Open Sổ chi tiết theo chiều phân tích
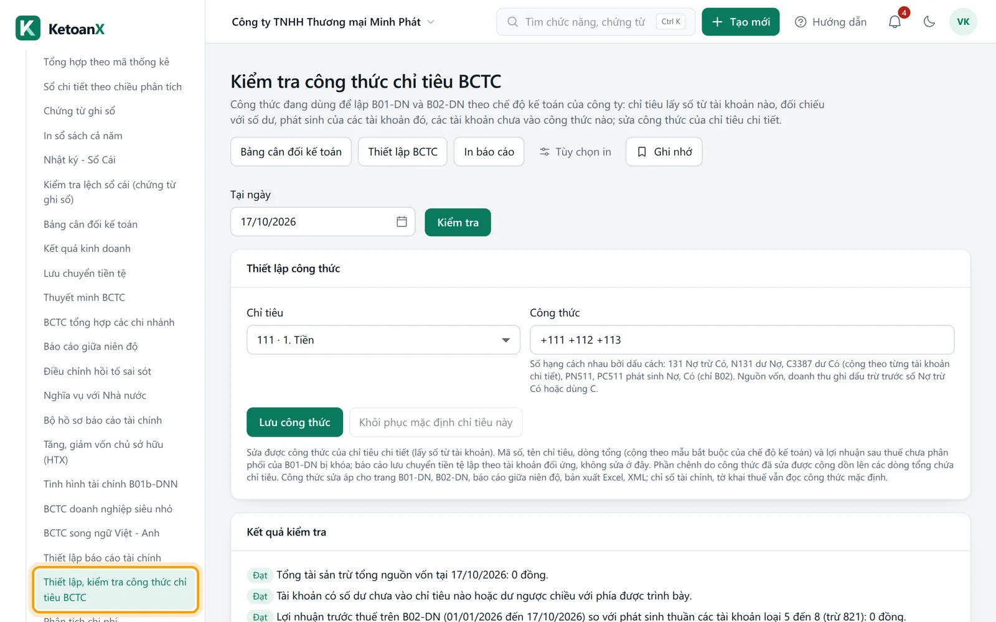 (x=113, y=86)
